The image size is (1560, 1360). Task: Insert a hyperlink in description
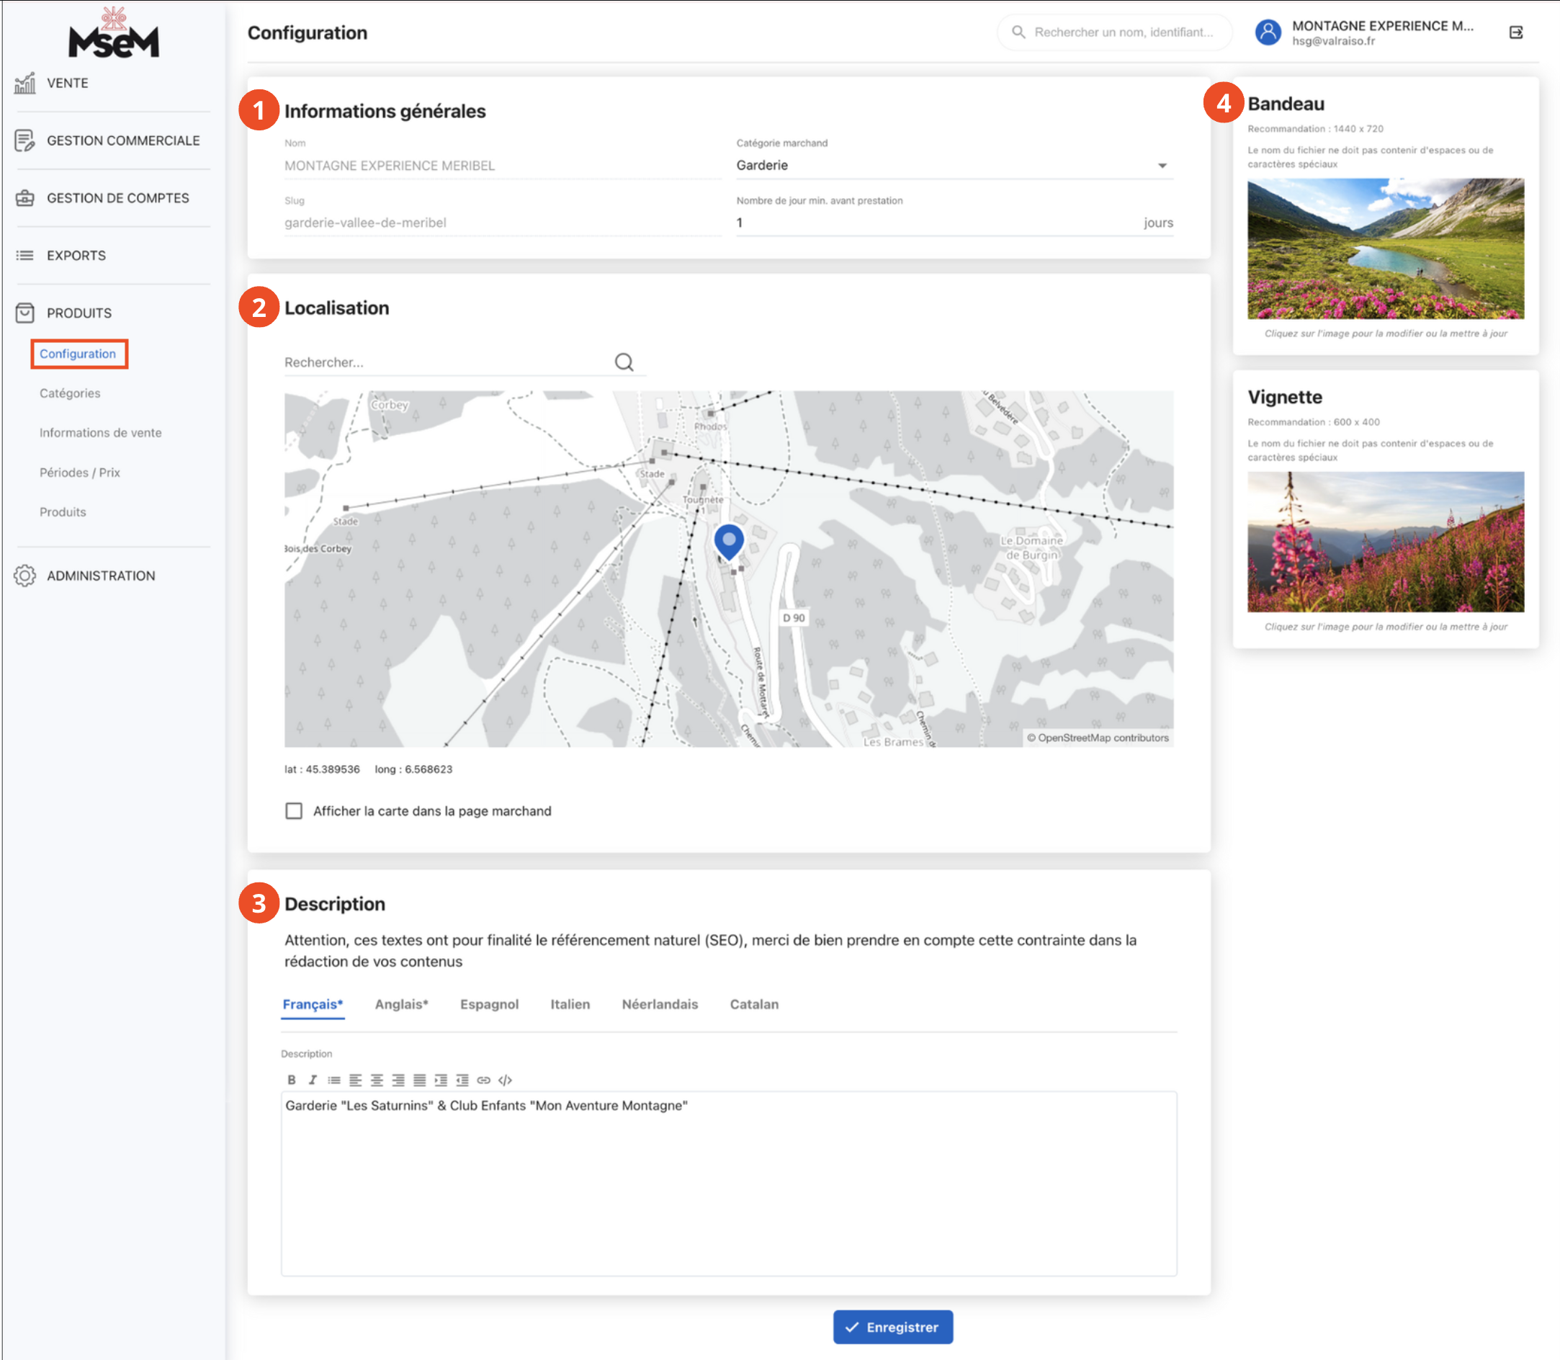(483, 1079)
